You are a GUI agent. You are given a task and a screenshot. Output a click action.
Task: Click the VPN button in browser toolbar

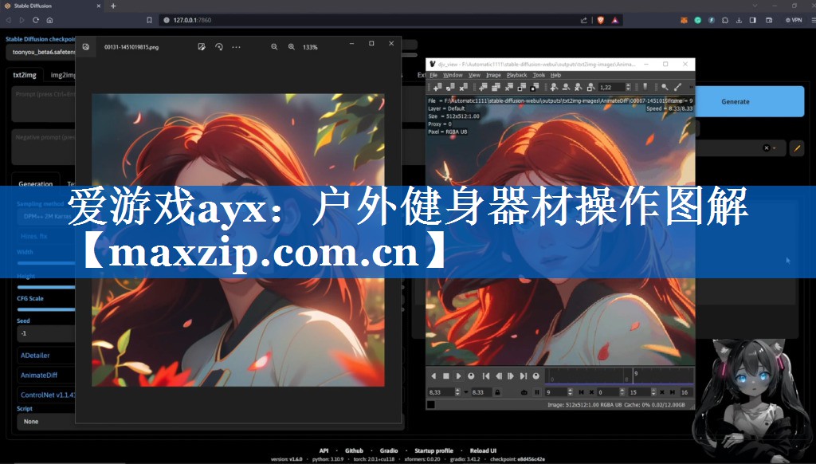tap(794, 20)
